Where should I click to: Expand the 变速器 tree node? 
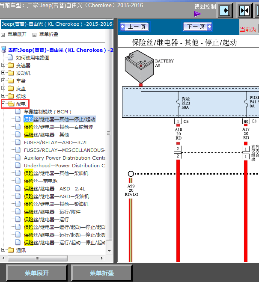[3, 65]
